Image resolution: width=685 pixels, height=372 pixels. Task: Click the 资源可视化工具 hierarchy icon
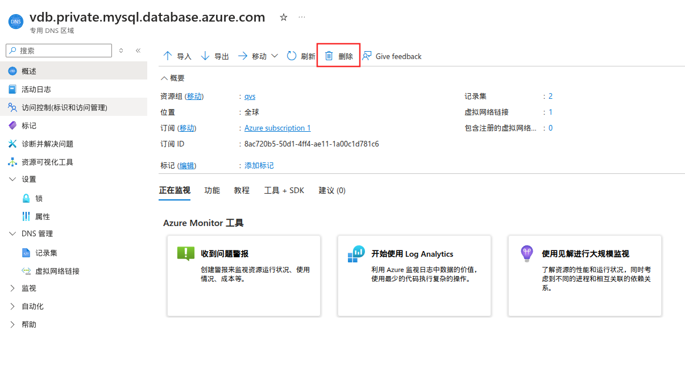[x=13, y=162]
